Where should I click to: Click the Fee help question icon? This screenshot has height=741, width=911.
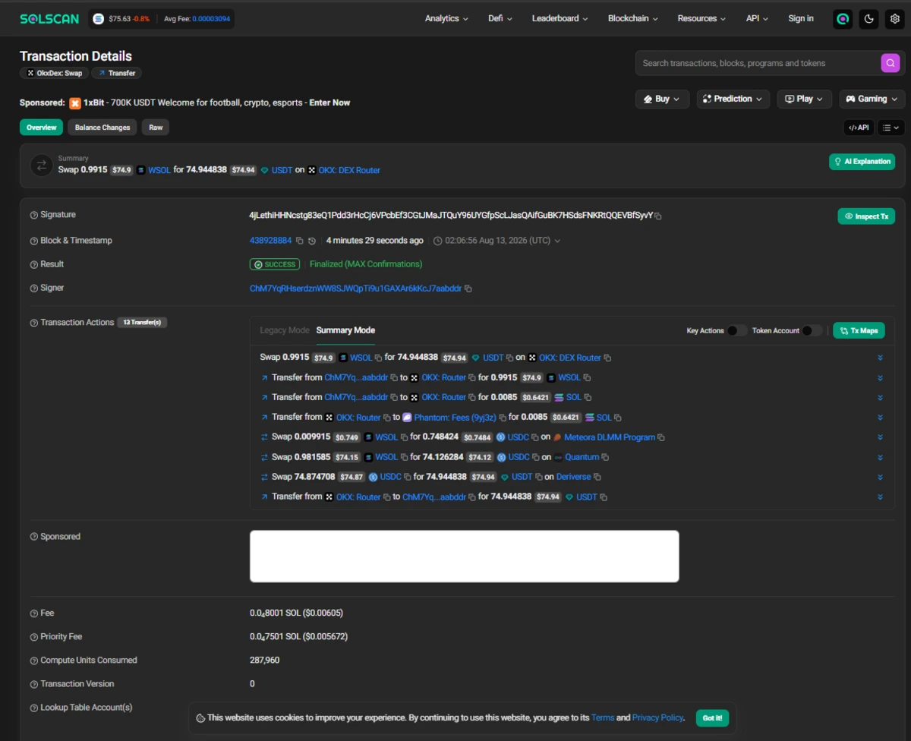33,613
